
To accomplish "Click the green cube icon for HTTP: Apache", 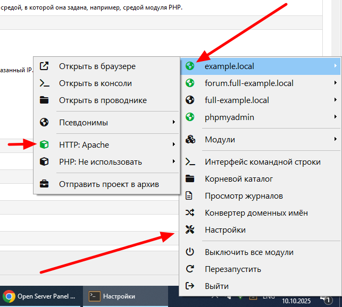I will [44, 144].
